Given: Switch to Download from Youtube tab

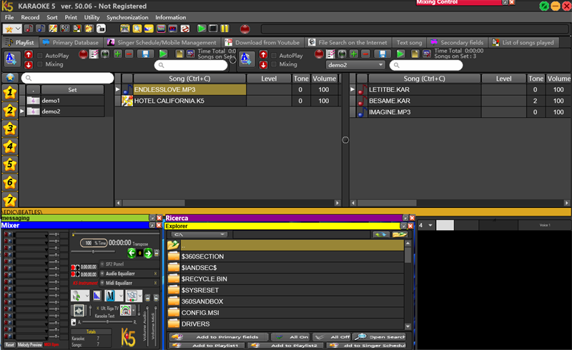Looking at the screenshot, I should [x=262, y=42].
